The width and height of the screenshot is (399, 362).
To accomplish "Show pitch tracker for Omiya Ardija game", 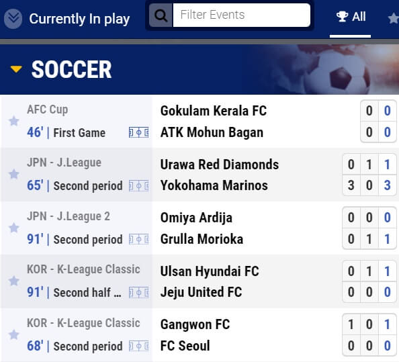I will [138, 239].
